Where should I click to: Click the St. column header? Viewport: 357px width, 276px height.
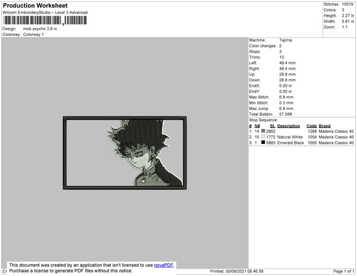click(273, 126)
